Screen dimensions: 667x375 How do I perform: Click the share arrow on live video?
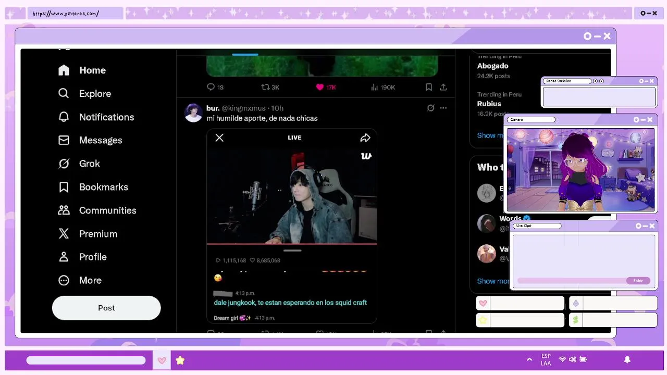point(365,137)
